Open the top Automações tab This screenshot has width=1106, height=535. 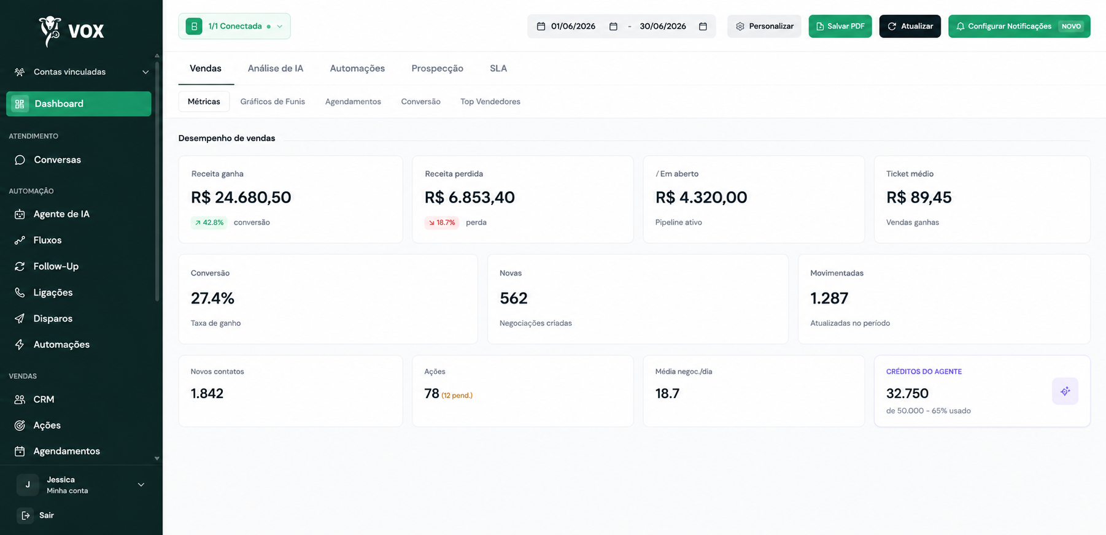(x=357, y=69)
